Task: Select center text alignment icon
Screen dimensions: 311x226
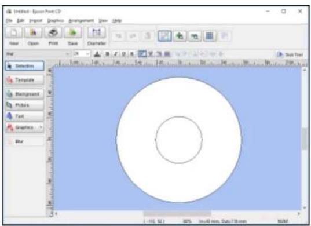Action: click(x=151, y=54)
